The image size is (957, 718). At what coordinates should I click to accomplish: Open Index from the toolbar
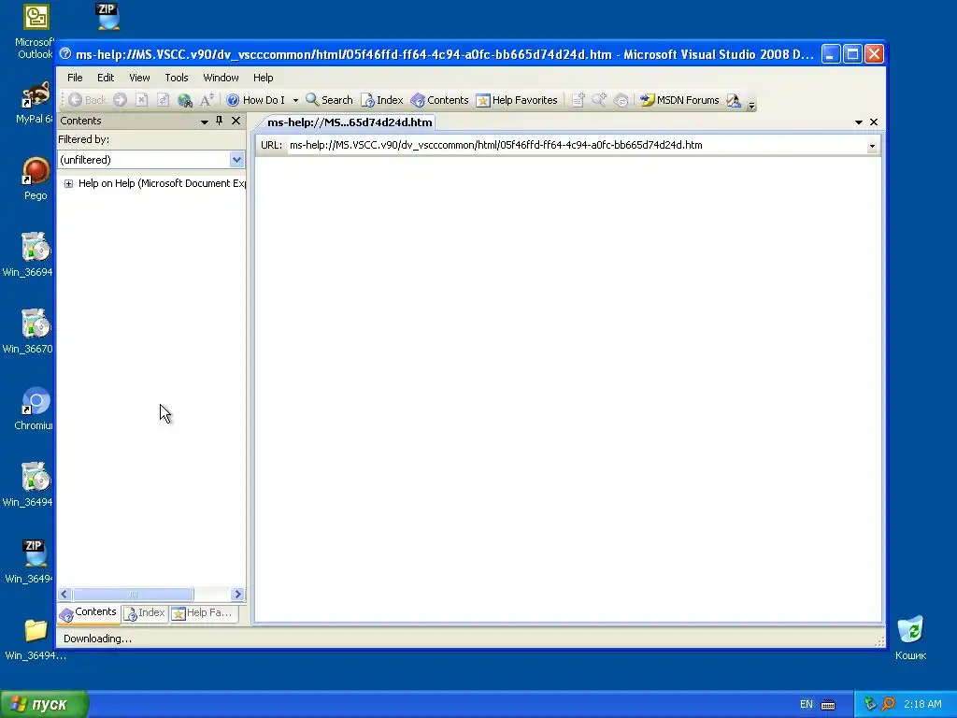point(382,100)
